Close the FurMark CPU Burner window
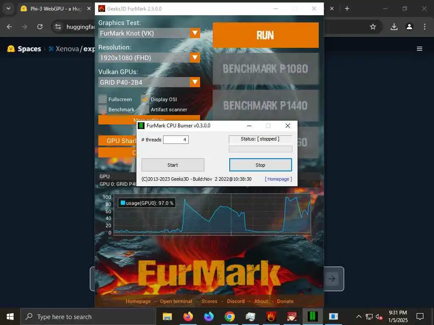Screen dimensions: 434x325 point(288,126)
